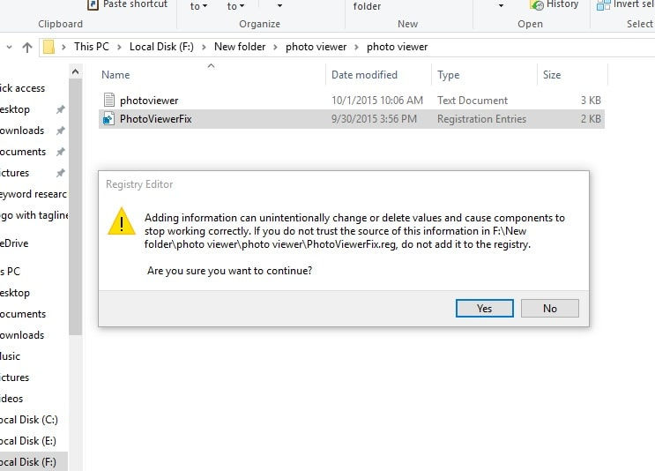Click the PhotoViewerFix registry file icon

pos(109,119)
